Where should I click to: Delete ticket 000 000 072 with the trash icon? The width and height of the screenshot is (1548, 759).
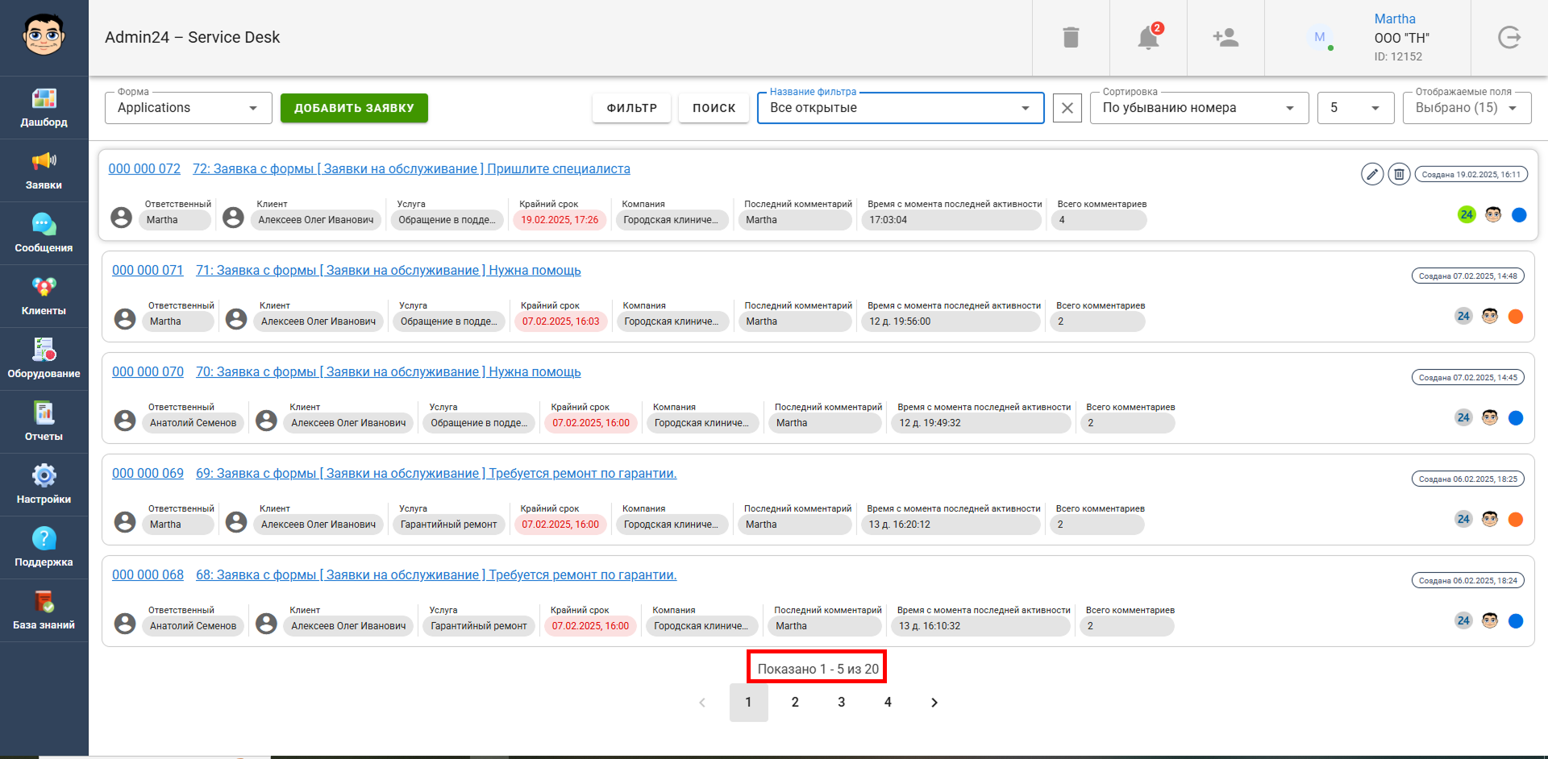(x=1399, y=174)
